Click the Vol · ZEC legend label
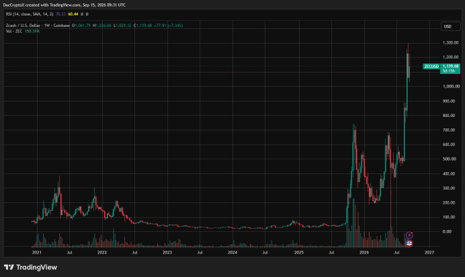 pyautogui.click(x=14, y=31)
